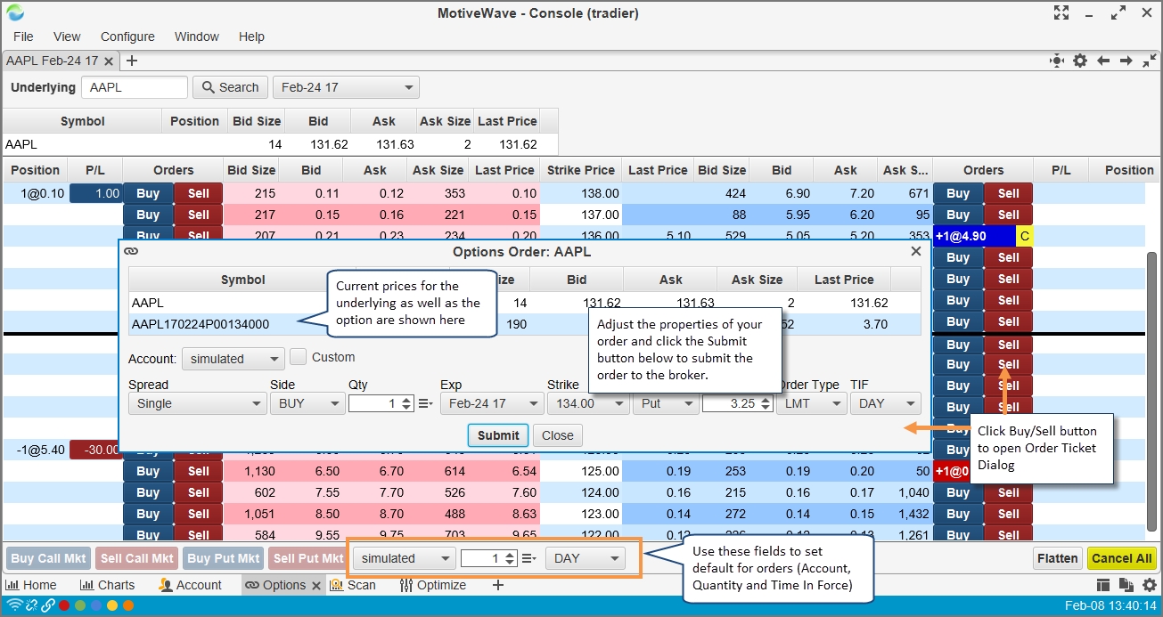
Task: Switch to the Optimize page tab
Action: point(434,585)
